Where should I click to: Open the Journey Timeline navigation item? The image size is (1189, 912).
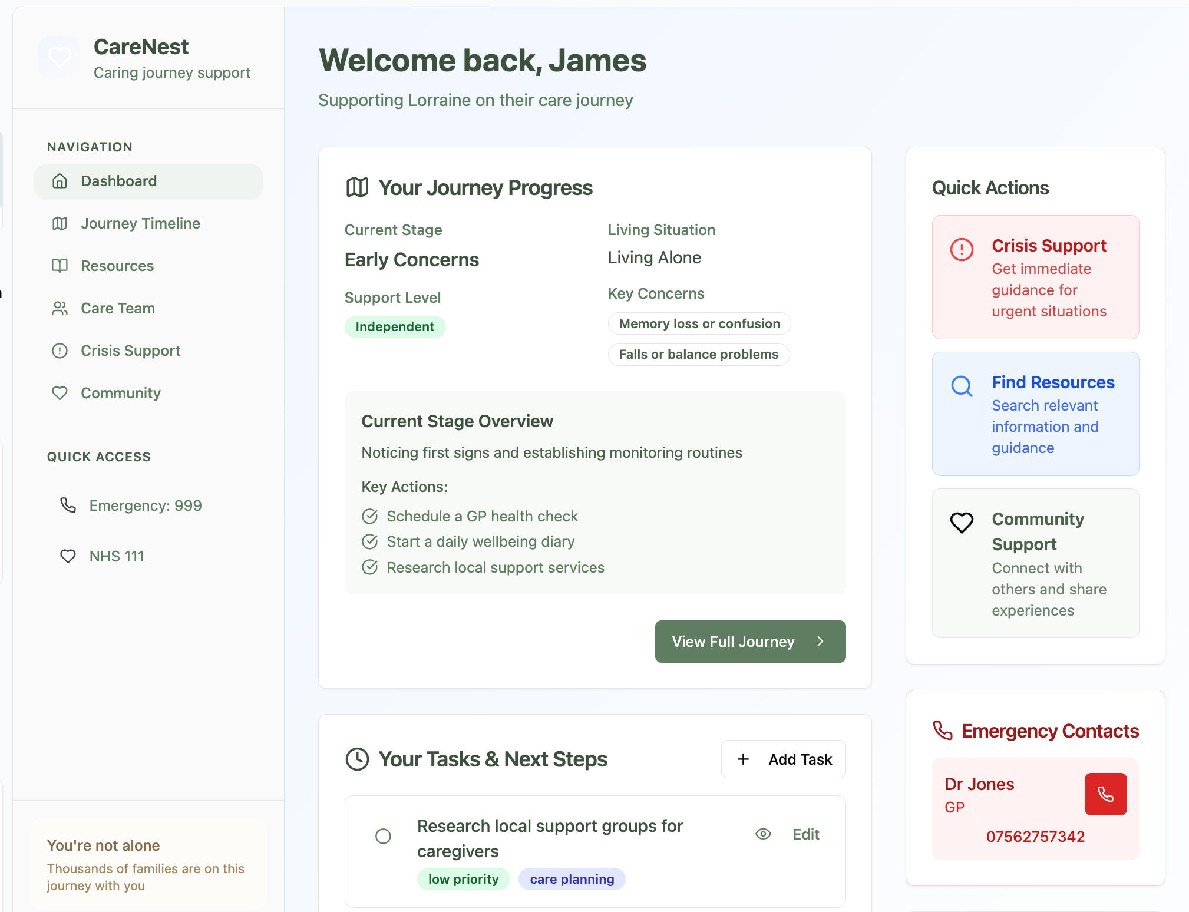[140, 223]
